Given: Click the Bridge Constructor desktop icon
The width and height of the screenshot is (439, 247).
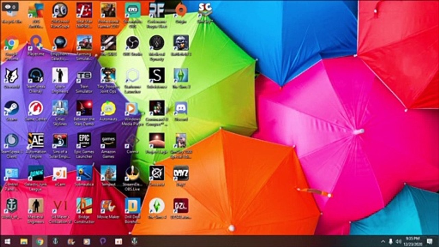Looking at the screenshot, I should tap(84, 211).
